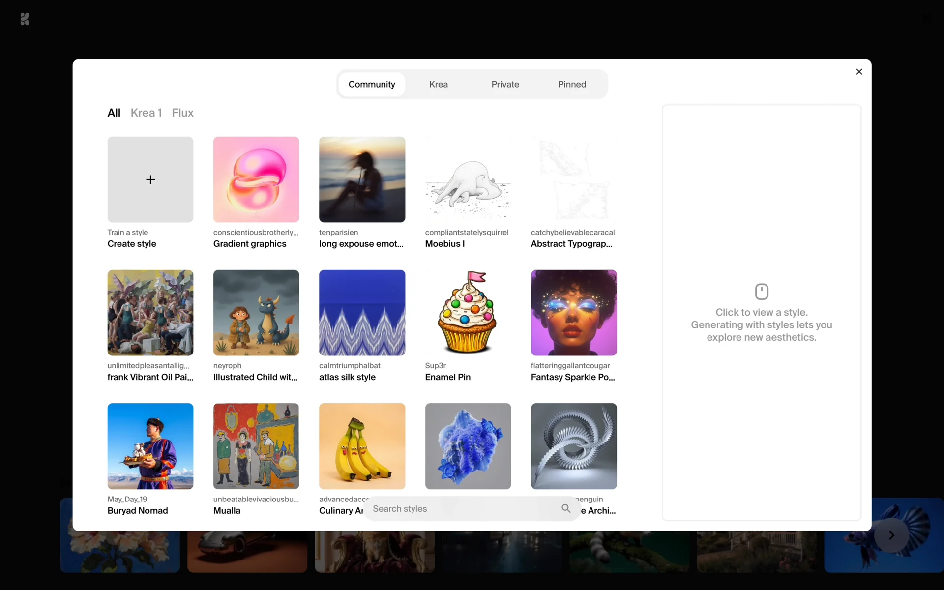
Task: Select the Gradient graphics style thumbnail
Action: click(256, 179)
